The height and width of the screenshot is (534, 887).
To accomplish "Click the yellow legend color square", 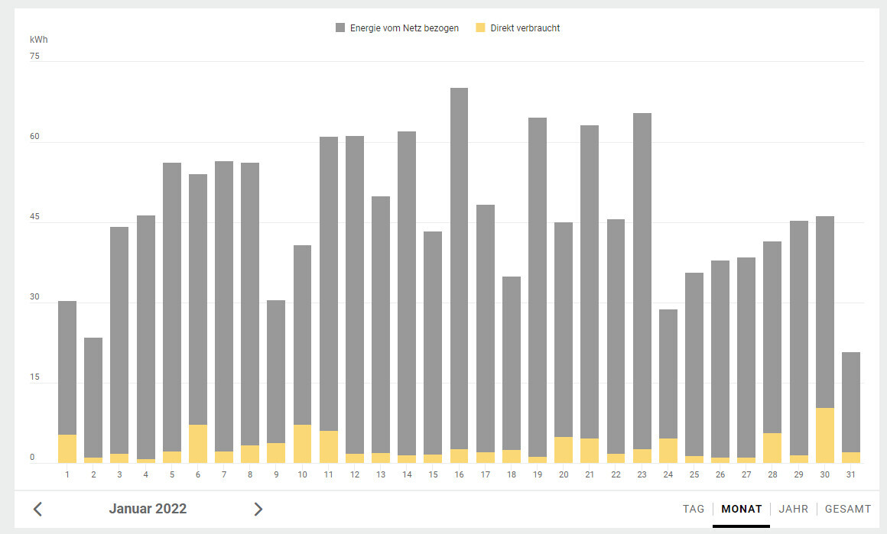I will click(480, 28).
